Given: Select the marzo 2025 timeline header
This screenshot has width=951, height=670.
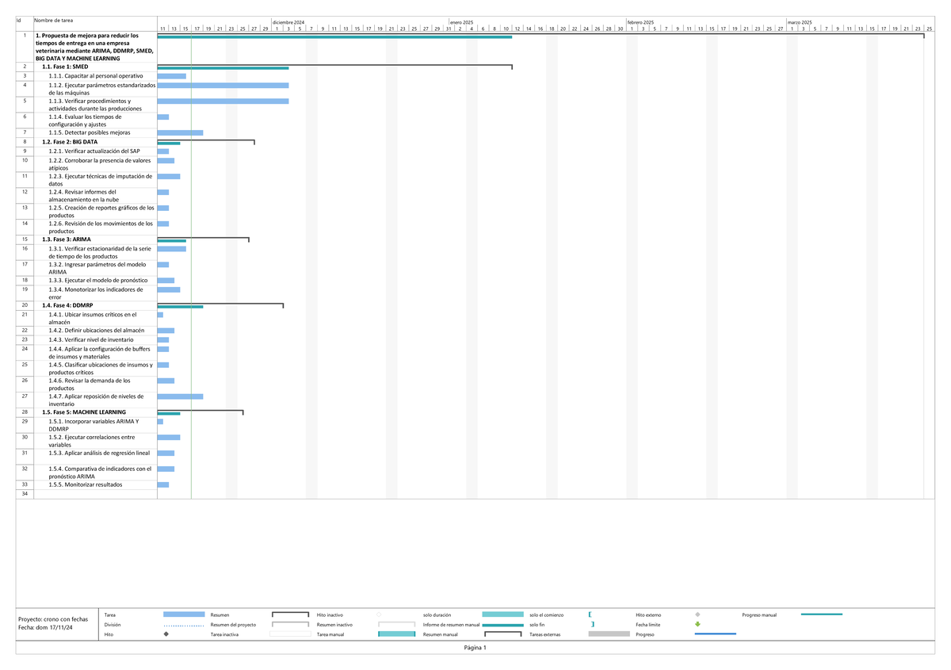Looking at the screenshot, I should (x=800, y=22).
